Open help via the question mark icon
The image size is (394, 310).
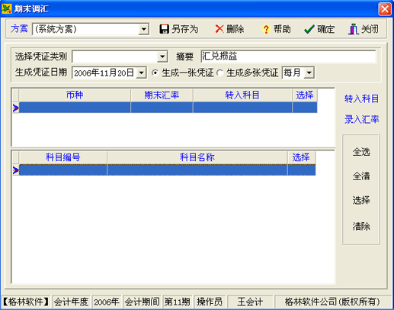coord(266,29)
